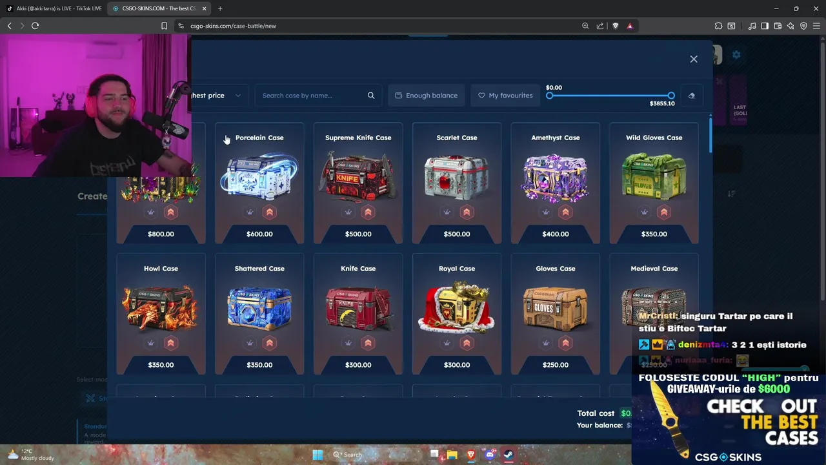Open Leo AI sparkle icon

[x=791, y=26]
